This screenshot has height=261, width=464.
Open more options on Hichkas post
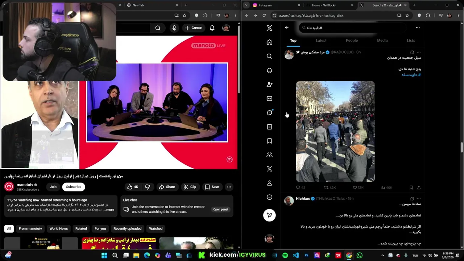coord(419,199)
